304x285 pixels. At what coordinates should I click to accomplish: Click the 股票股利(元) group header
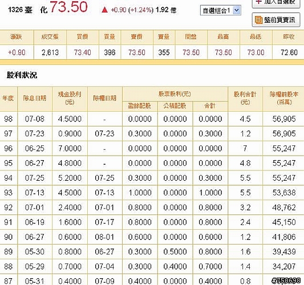coord(175,94)
